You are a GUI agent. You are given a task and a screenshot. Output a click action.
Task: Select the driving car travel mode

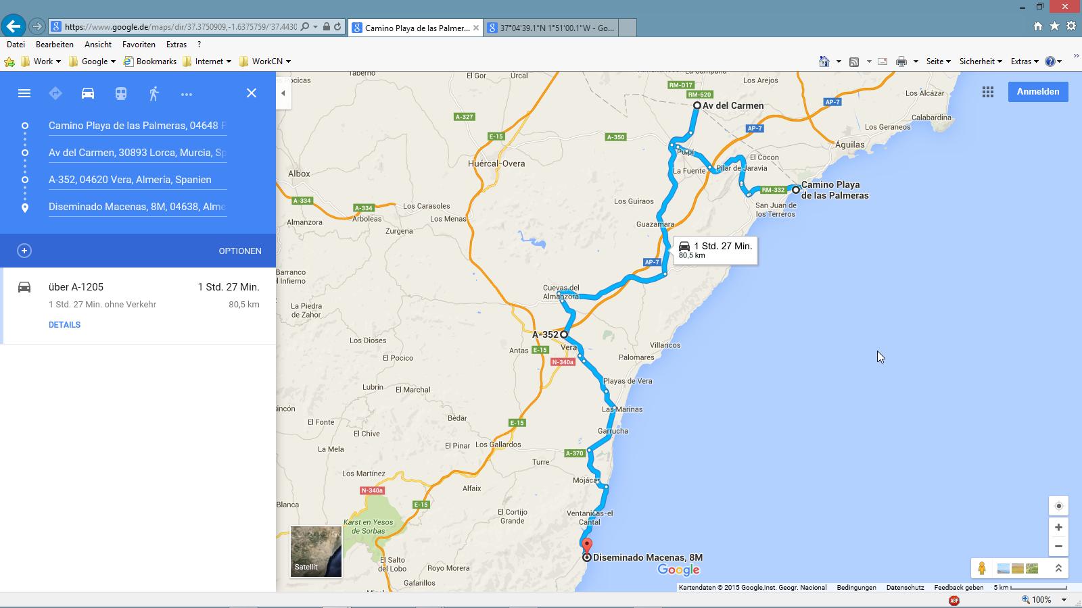(88, 93)
